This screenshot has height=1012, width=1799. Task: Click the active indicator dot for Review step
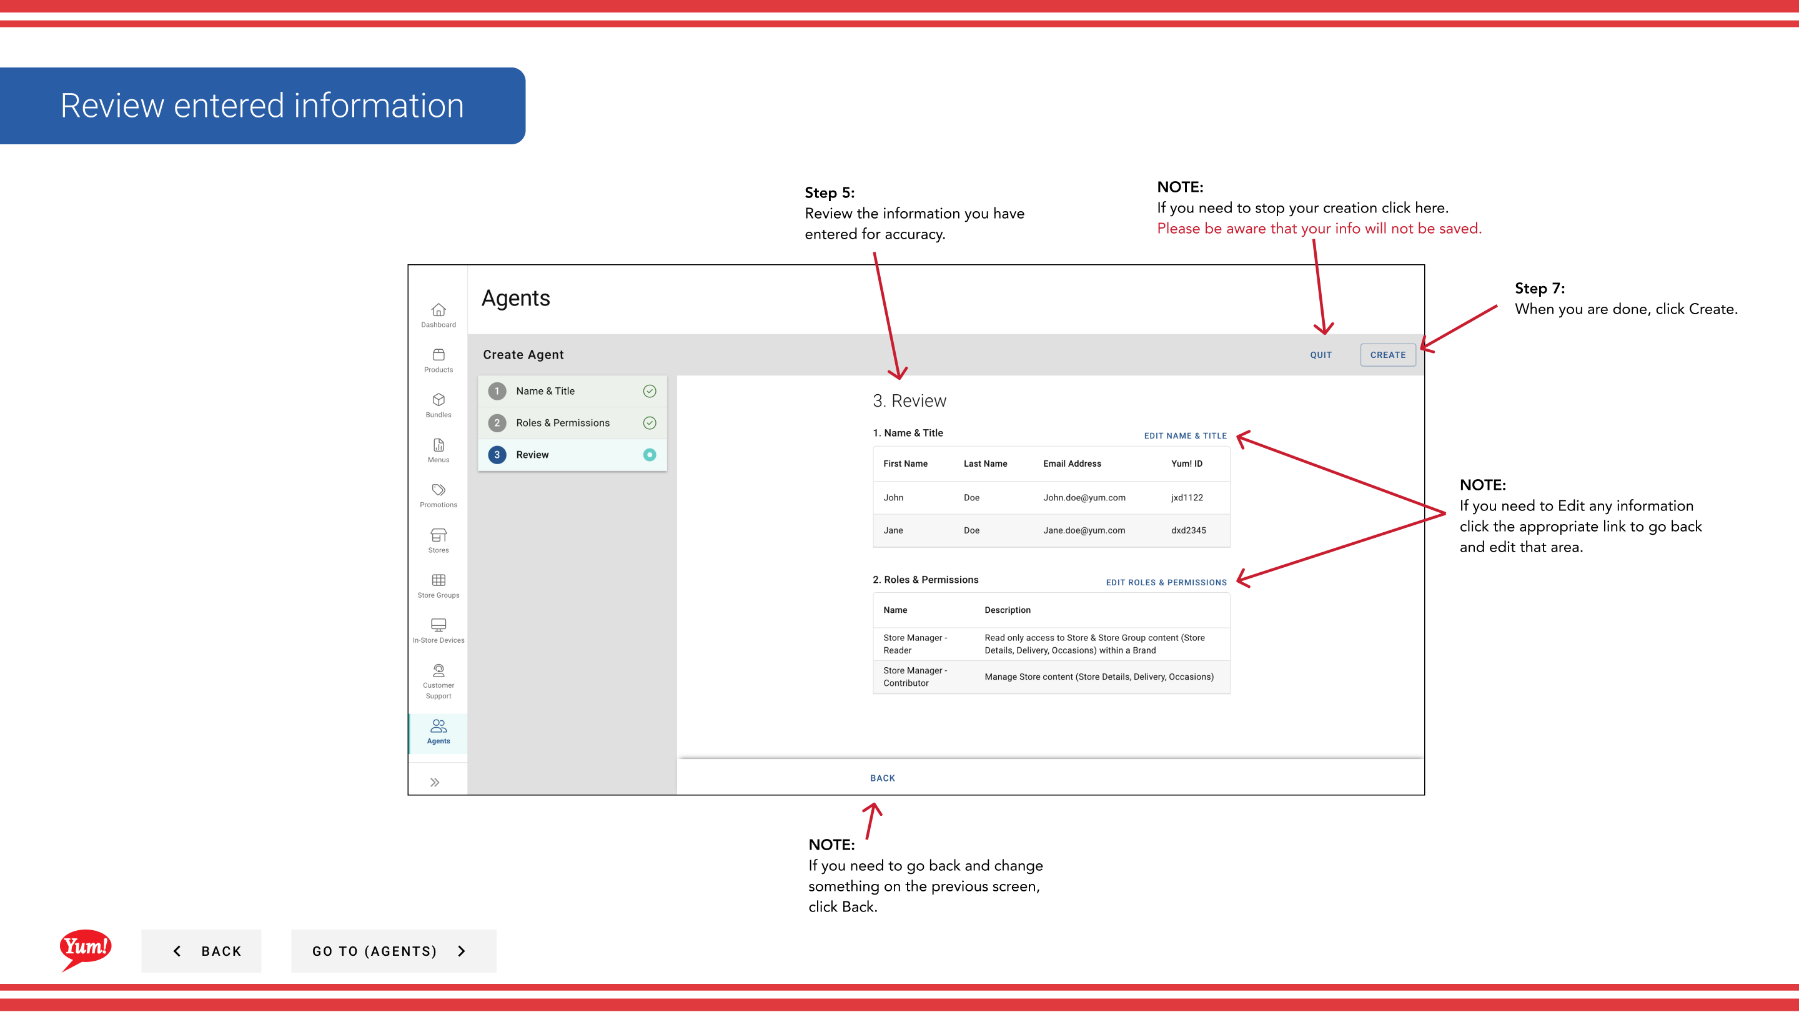(650, 455)
